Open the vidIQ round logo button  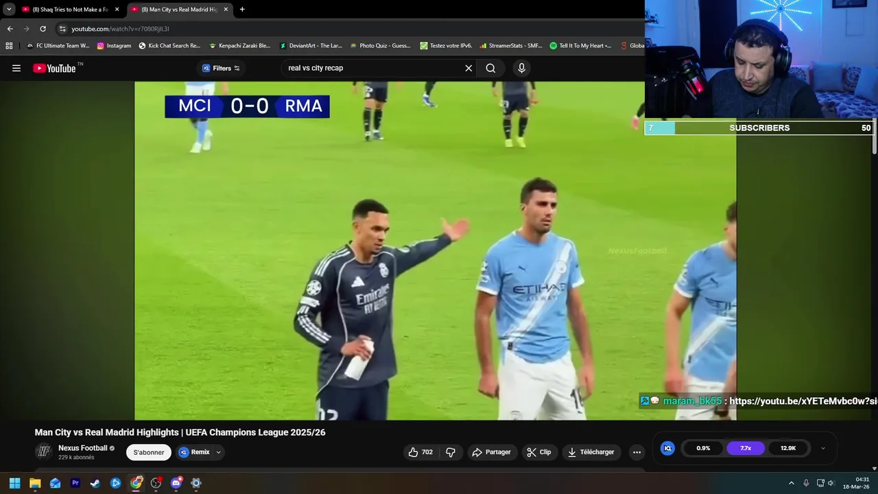click(667, 448)
